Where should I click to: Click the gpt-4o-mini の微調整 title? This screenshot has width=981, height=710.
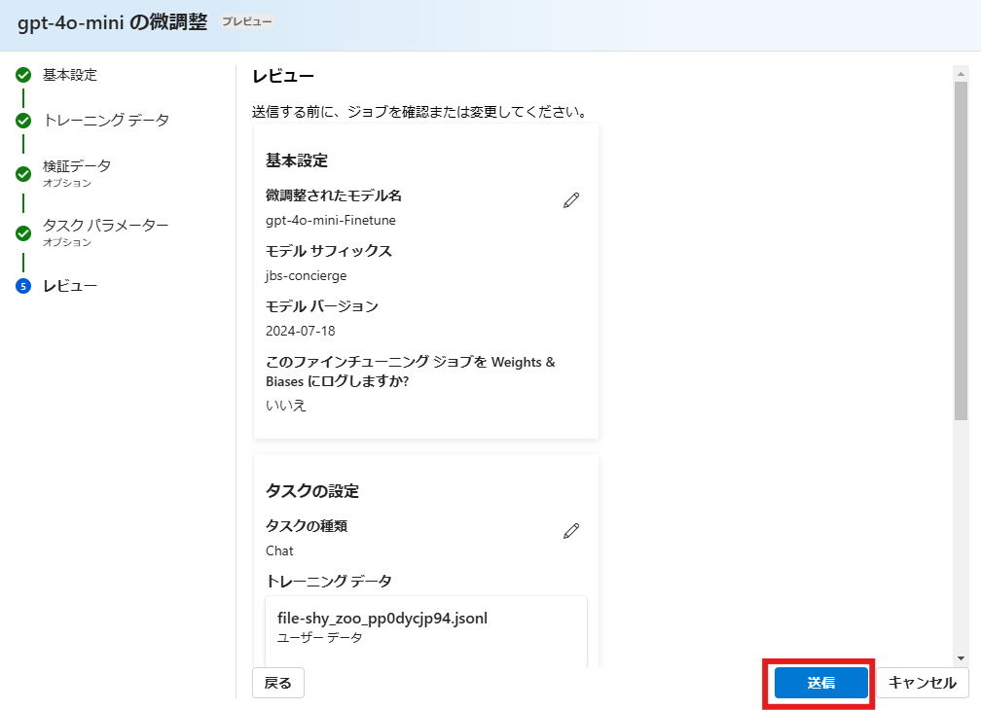(x=112, y=22)
